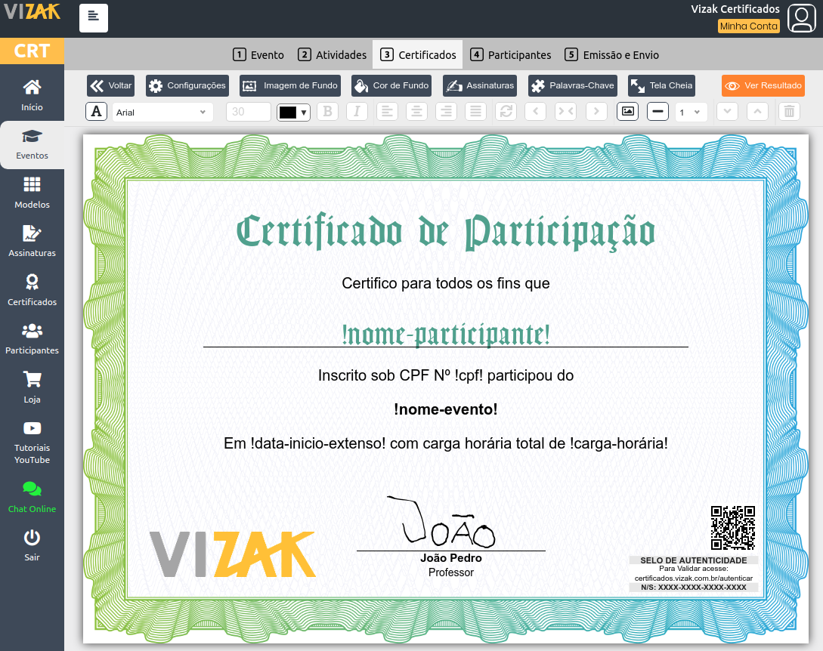
Task: Click the hamburger menu toggle button
Action: (94, 18)
